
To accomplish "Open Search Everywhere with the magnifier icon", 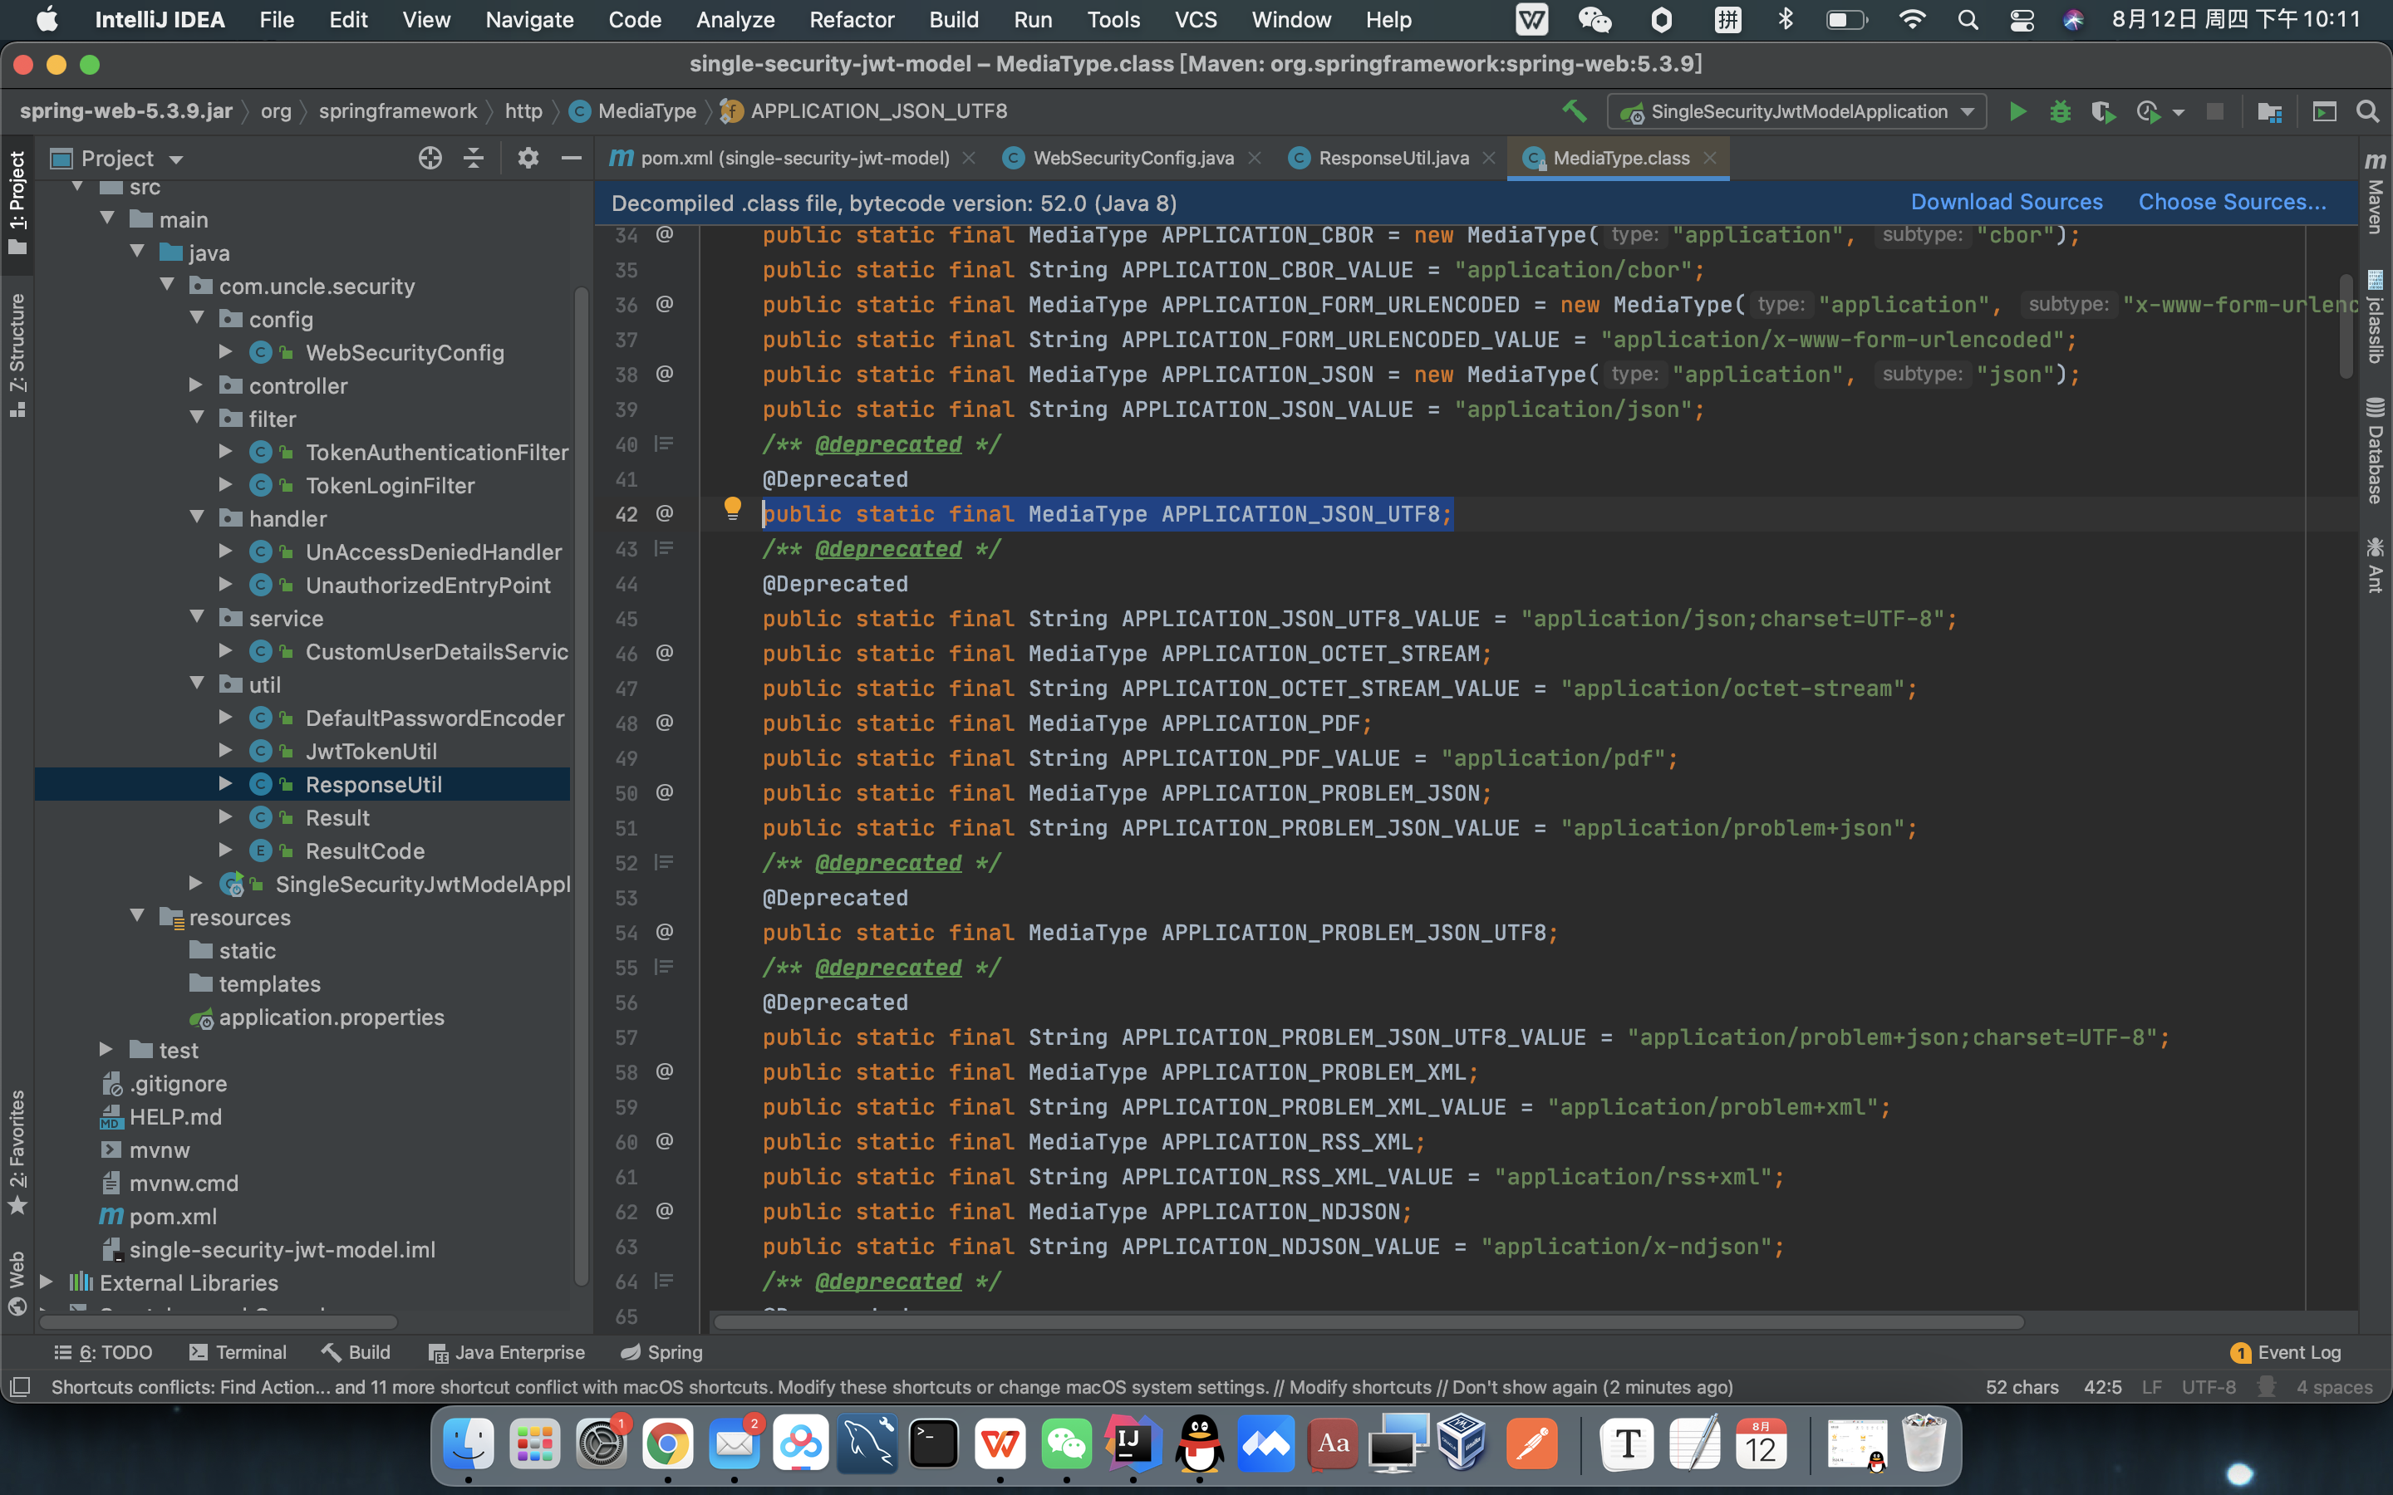I will point(2367,110).
